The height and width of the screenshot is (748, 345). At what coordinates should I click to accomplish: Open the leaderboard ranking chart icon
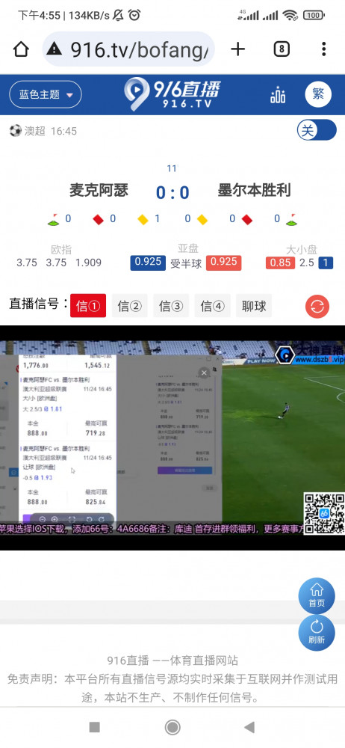[x=278, y=95]
